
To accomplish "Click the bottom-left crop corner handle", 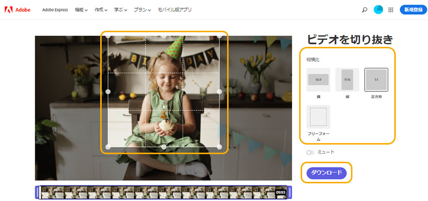I will click(108, 147).
